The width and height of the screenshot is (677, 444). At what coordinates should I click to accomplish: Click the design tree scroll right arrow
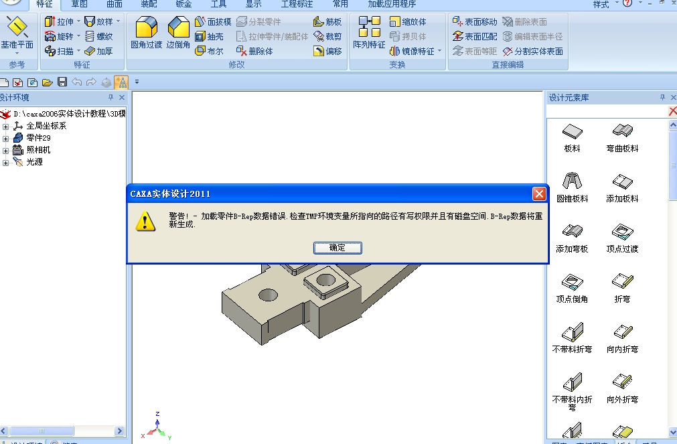[120, 431]
